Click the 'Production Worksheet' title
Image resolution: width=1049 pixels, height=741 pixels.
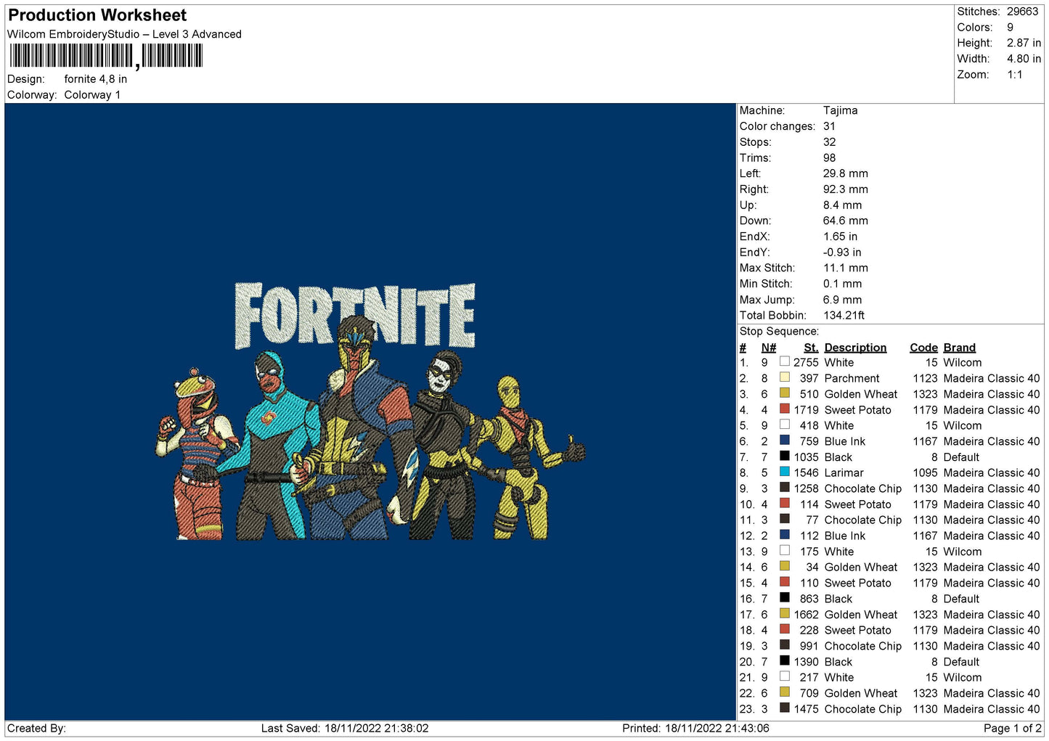point(97,15)
